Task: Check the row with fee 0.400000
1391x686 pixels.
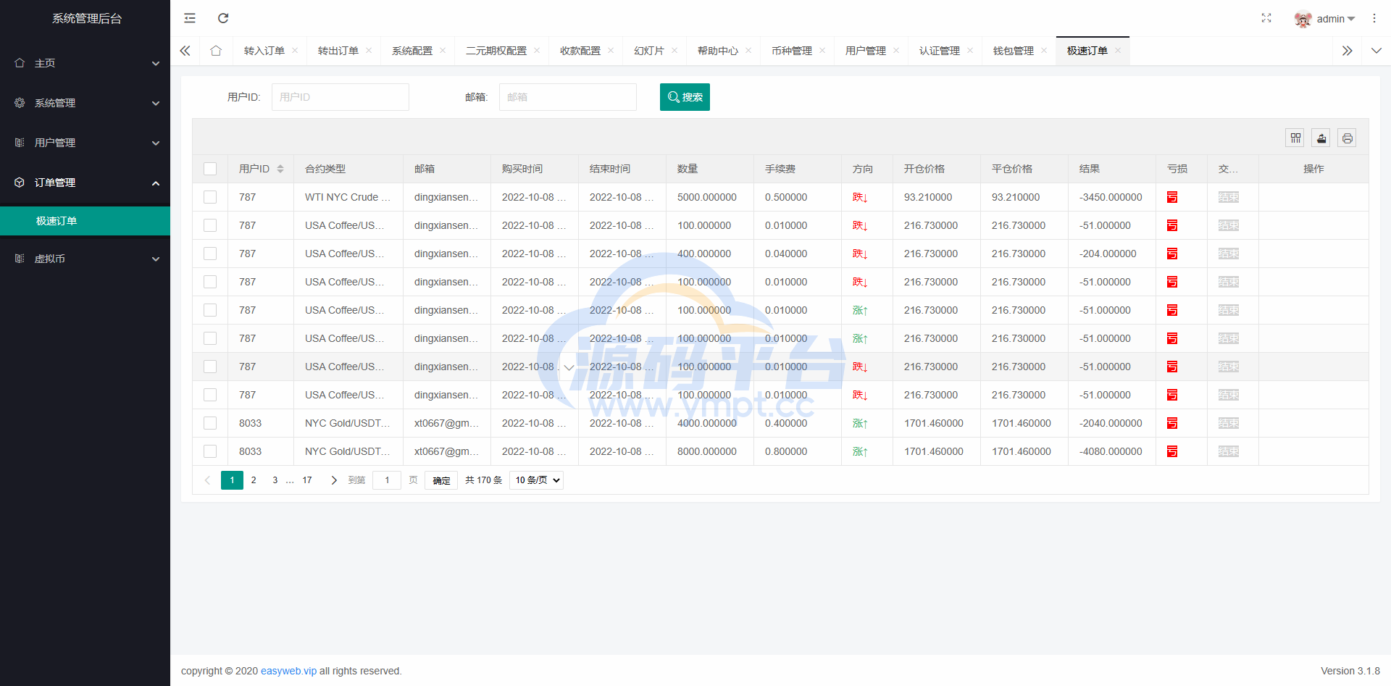Action: tap(210, 423)
